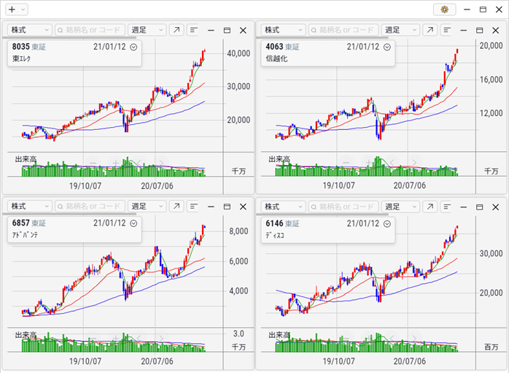
Task: Click the 16,000 price label in 4063 chart
Action: (491, 80)
